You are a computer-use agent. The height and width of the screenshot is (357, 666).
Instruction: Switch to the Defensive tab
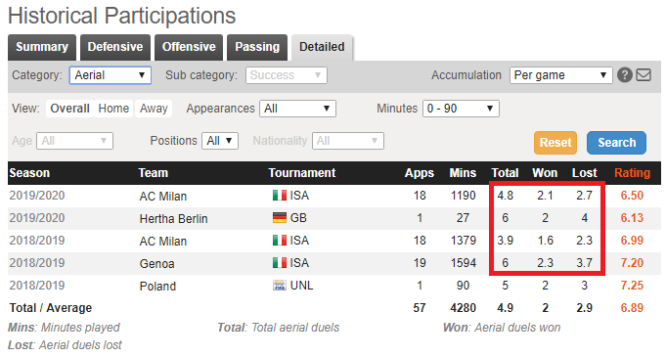[x=115, y=47]
